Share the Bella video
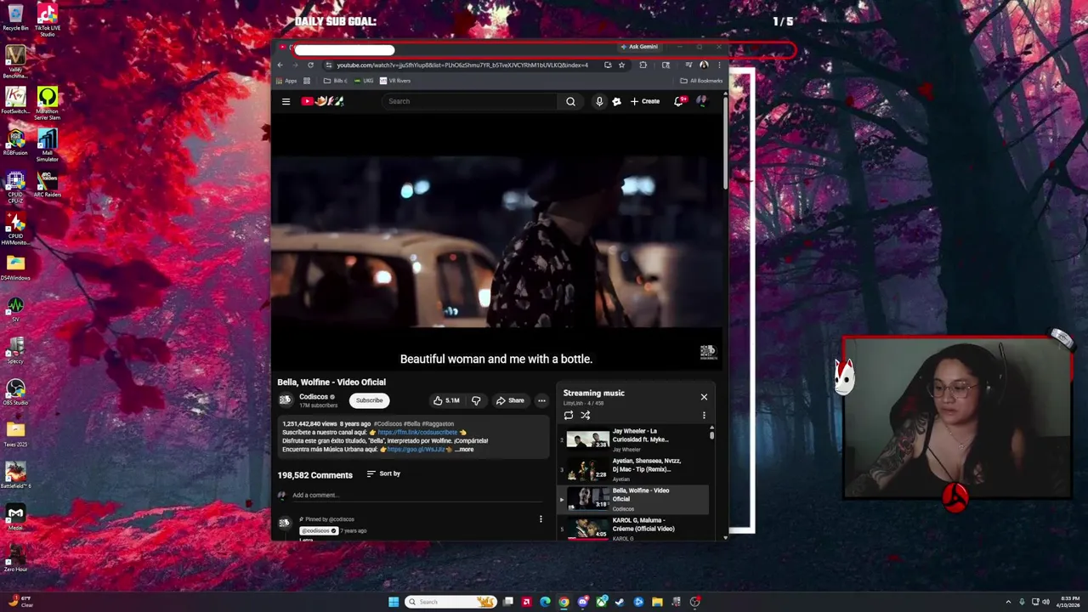Screen dimensions: 1088x612 (510, 400)
